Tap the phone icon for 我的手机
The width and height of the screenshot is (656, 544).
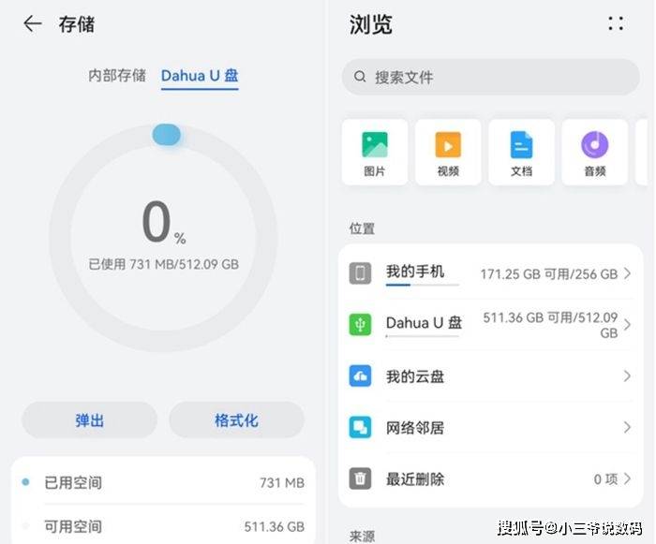coord(360,273)
